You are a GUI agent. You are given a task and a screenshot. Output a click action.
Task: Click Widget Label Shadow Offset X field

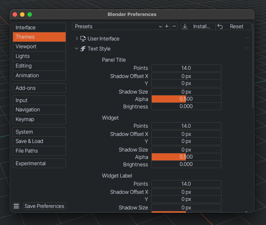(186, 192)
